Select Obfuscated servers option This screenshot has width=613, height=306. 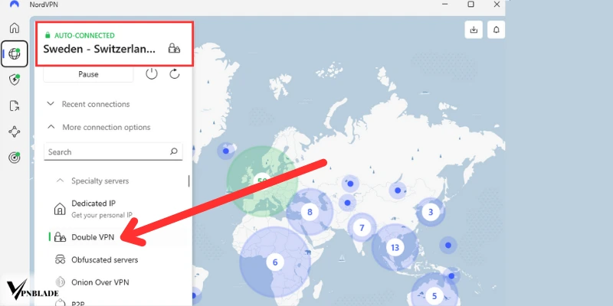(x=117, y=259)
